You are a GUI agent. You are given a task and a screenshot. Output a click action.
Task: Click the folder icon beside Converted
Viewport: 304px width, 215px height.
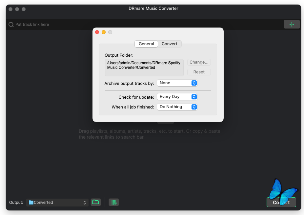31,203
